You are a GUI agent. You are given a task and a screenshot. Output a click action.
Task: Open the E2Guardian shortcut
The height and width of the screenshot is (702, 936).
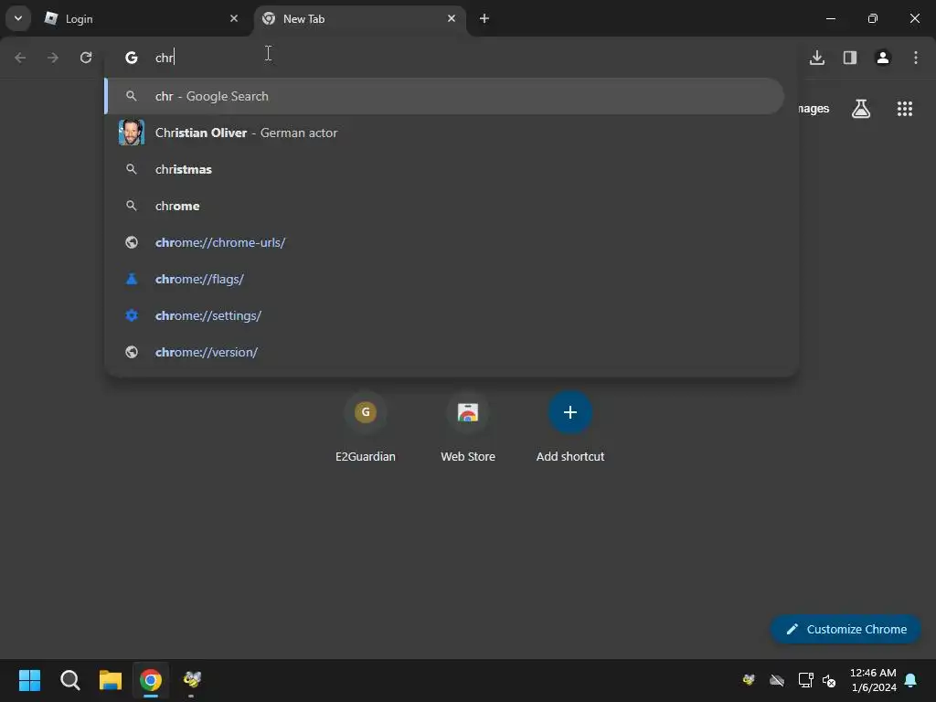point(366,428)
